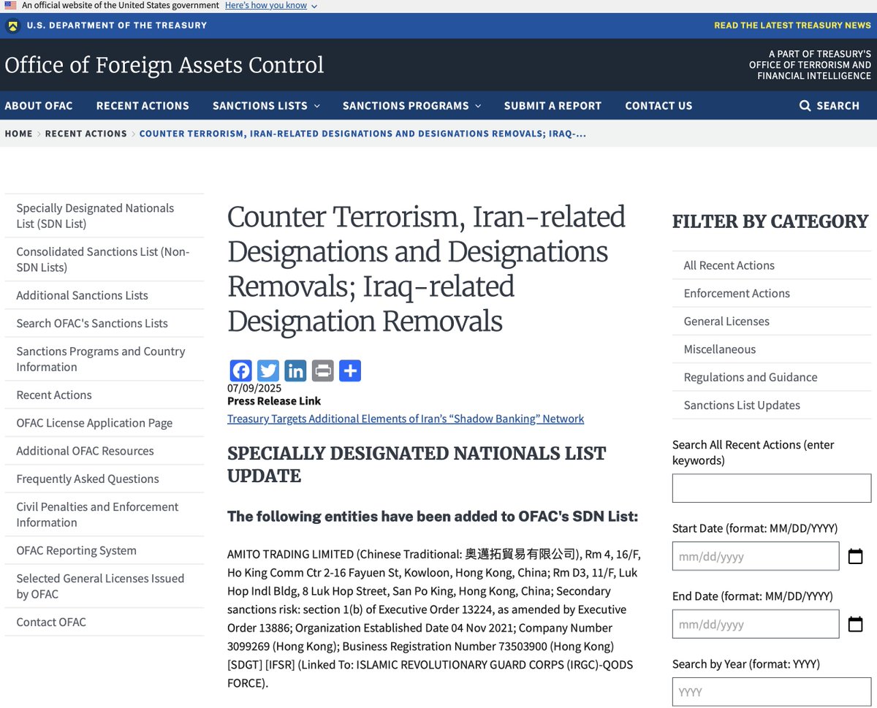Share page on LinkedIn
Image resolution: width=877 pixels, height=708 pixels.
coord(295,370)
